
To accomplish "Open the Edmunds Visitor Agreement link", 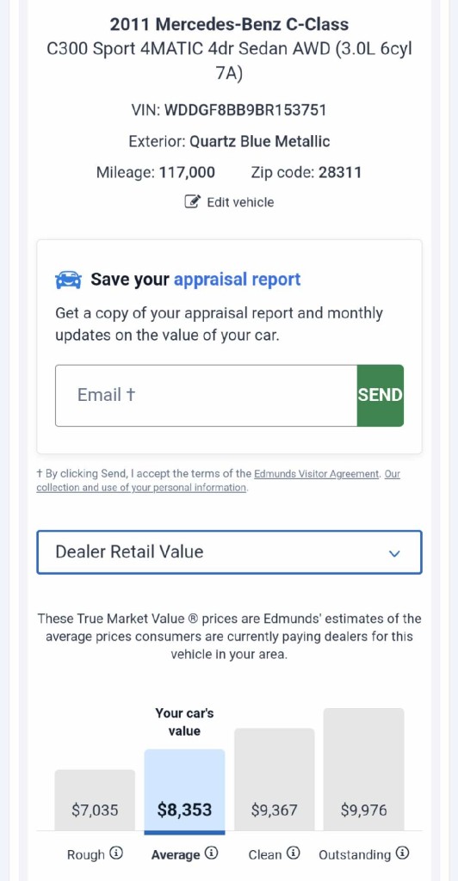I will (317, 474).
